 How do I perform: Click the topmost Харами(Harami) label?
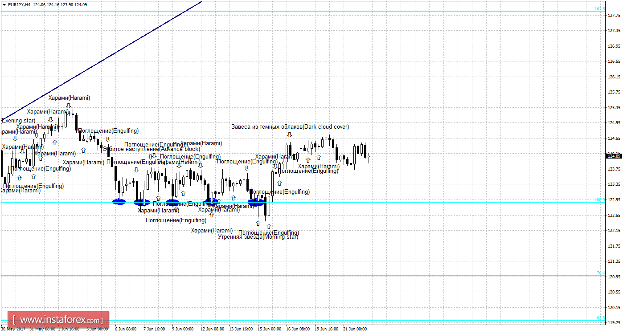pos(69,98)
